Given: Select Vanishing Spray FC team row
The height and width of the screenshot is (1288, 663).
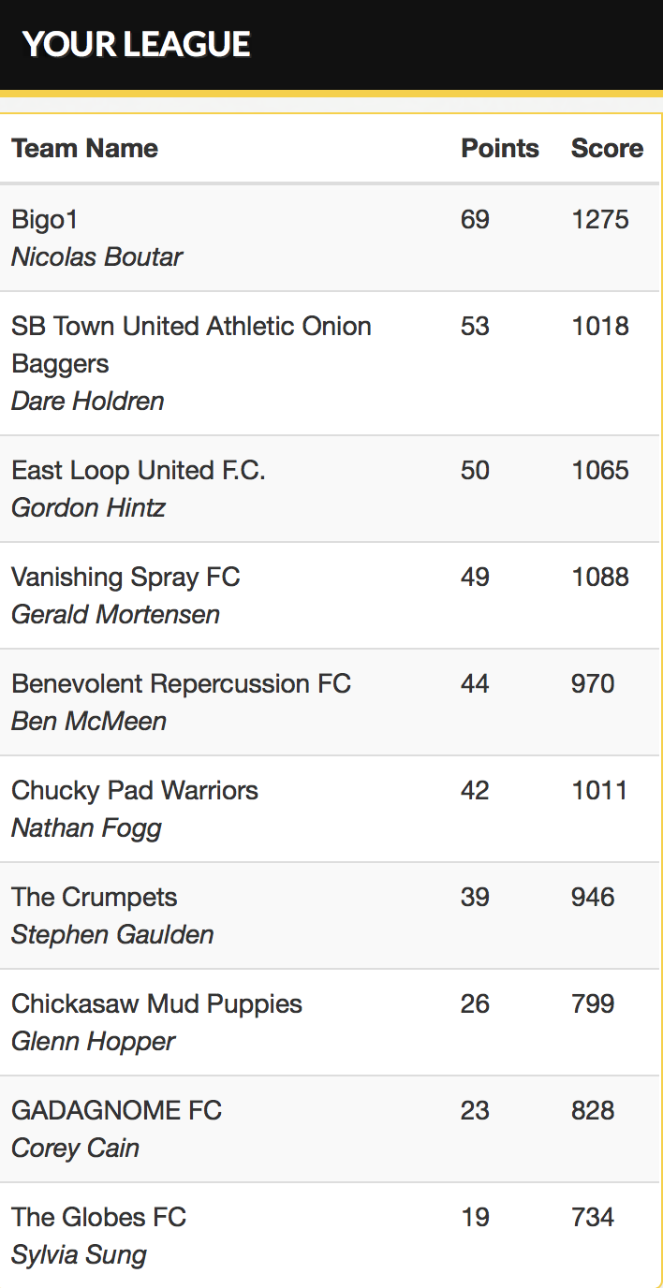Looking at the screenshot, I should pos(330,595).
